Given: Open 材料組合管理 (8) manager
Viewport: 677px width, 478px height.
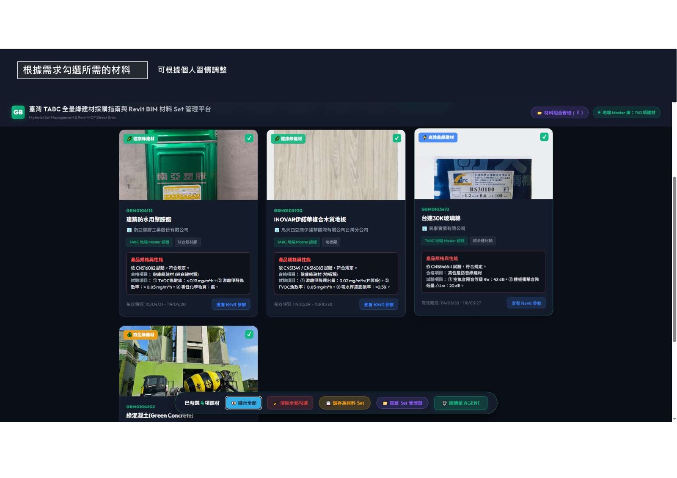Looking at the screenshot, I should pos(559,112).
